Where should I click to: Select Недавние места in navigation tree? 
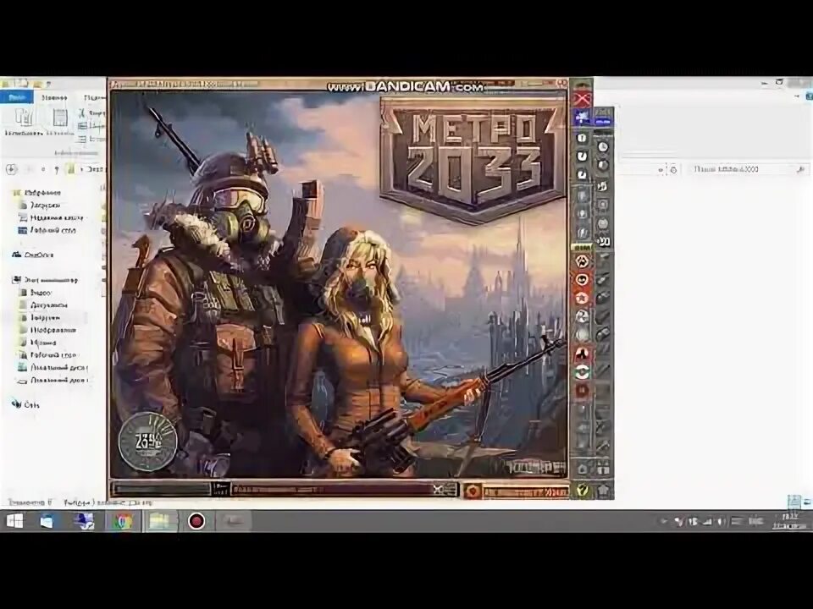tap(52, 218)
